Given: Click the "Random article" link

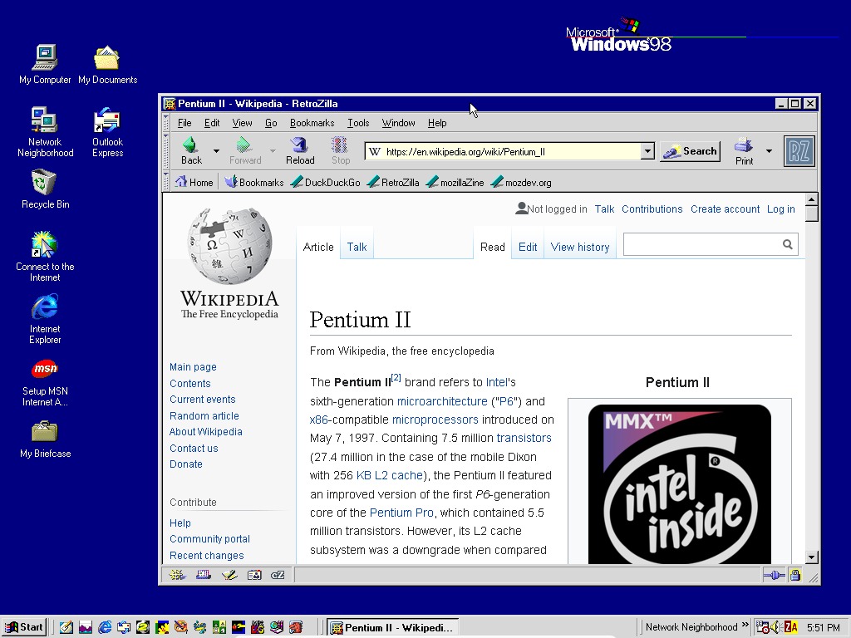Looking at the screenshot, I should (204, 415).
